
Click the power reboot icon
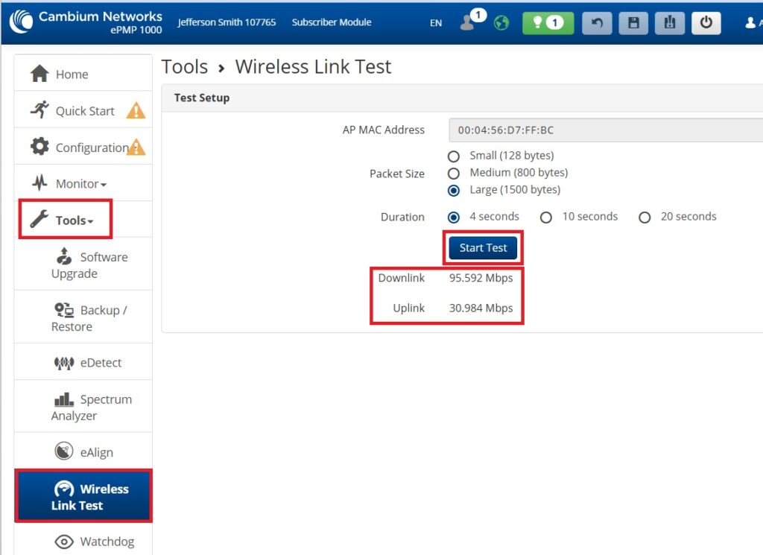pyautogui.click(x=706, y=22)
